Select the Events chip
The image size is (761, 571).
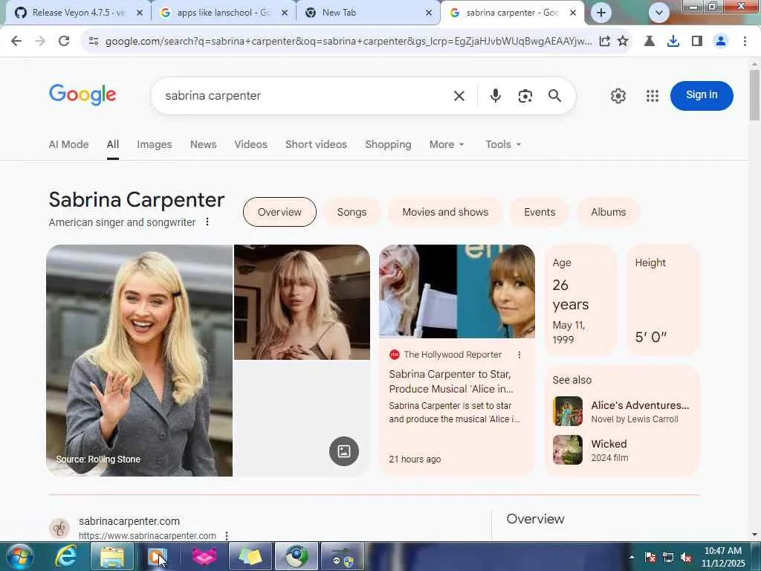point(540,212)
